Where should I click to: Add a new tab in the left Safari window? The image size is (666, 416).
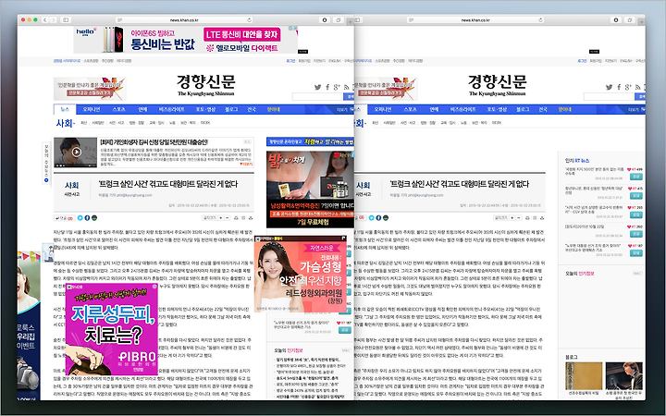point(350,21)
